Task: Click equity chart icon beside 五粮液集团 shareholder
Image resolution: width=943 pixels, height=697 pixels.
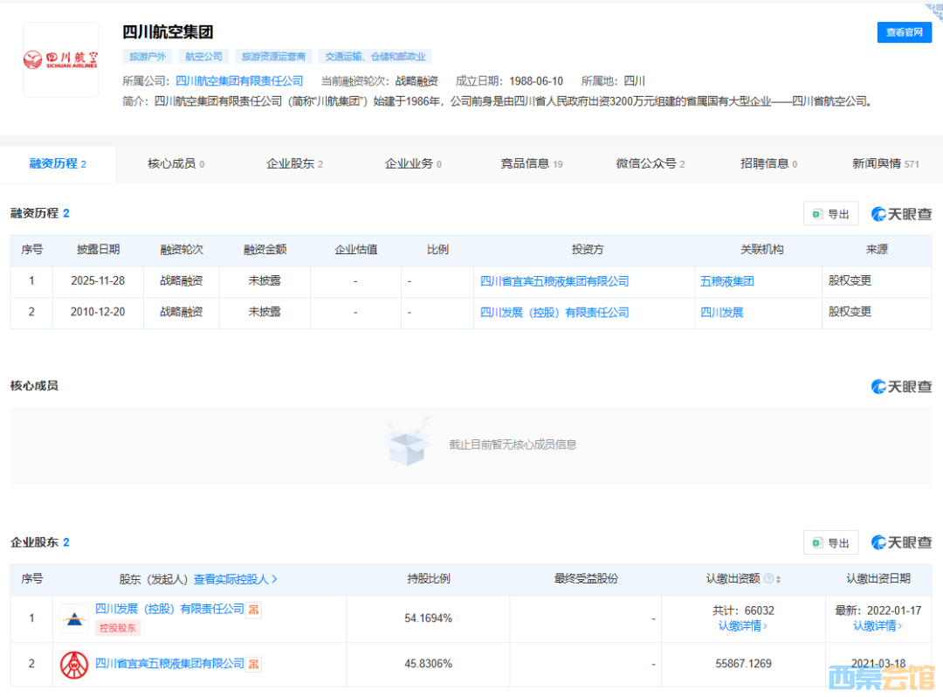Action: coord(253,665)
